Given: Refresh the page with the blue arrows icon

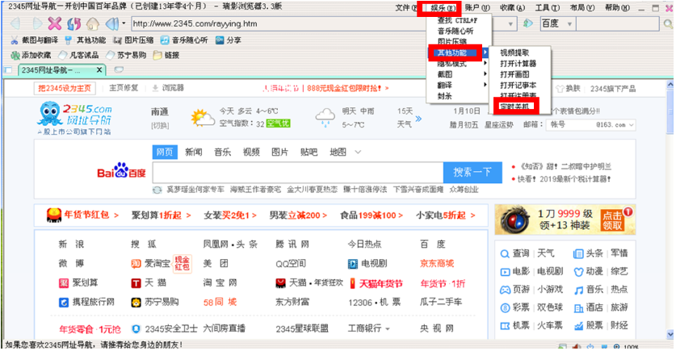Looking at the screenshot, I should point(73,23).
